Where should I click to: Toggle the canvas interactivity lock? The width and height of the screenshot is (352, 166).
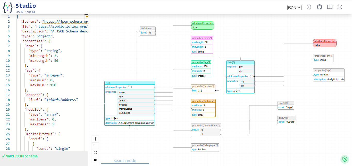pos(95,160)
